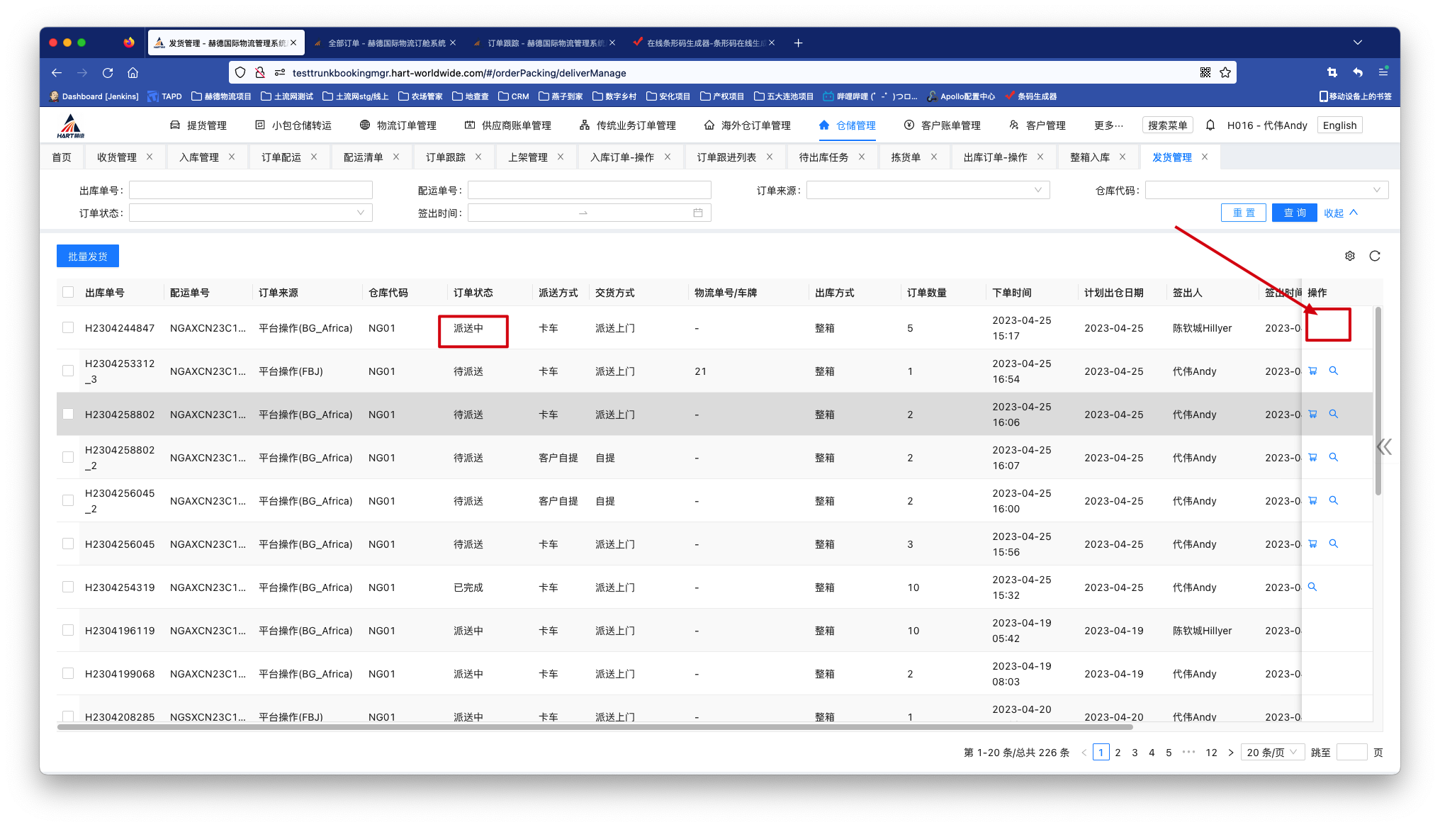
Task: Open the 20 条/页 page size selector
Action: [1272, 752]
